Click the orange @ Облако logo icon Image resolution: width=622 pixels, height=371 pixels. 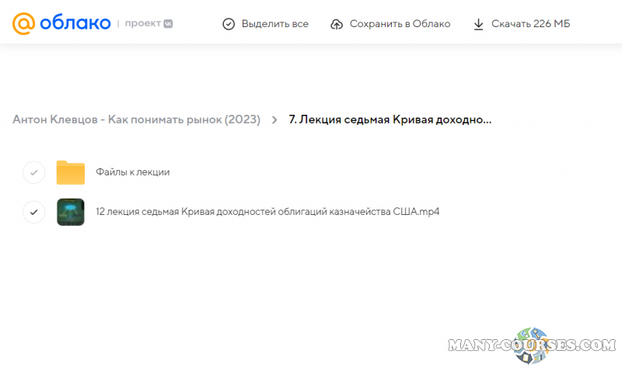point(23,23)
